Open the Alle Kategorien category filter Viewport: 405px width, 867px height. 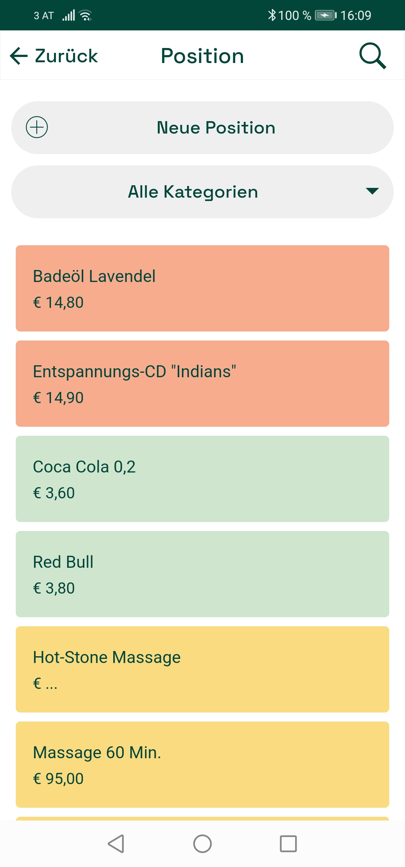click(x=193, y=192)
